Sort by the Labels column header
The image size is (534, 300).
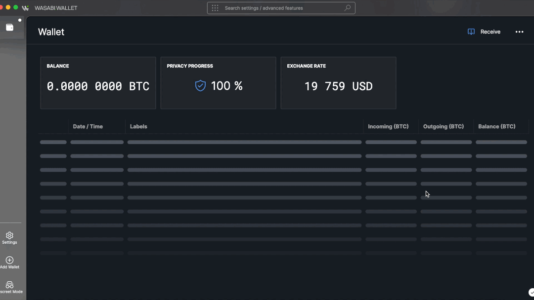tap(138, 126)
